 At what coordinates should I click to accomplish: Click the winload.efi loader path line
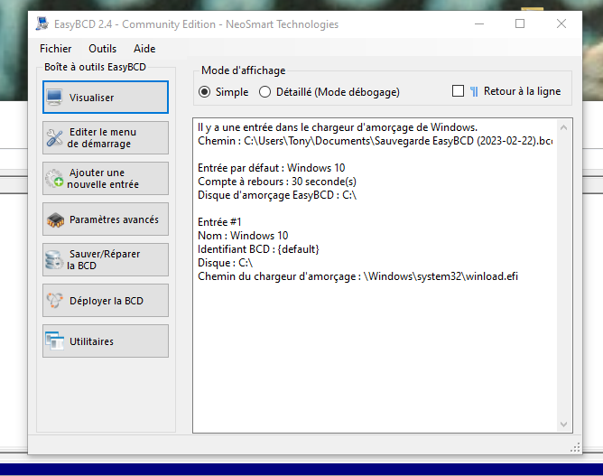point(357,276)
